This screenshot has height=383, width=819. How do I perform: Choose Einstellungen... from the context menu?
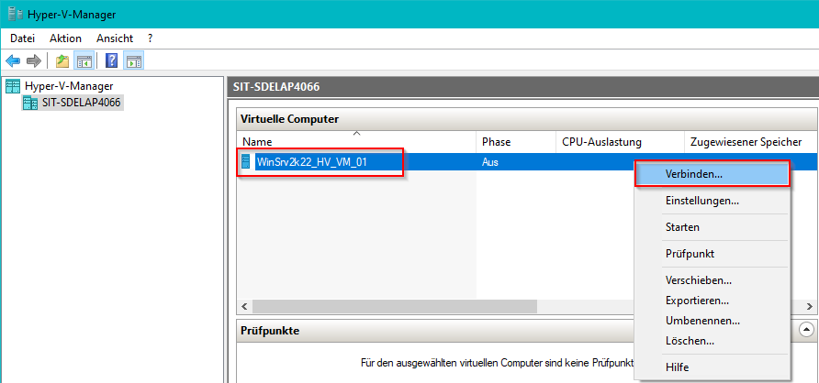(701, 200)
